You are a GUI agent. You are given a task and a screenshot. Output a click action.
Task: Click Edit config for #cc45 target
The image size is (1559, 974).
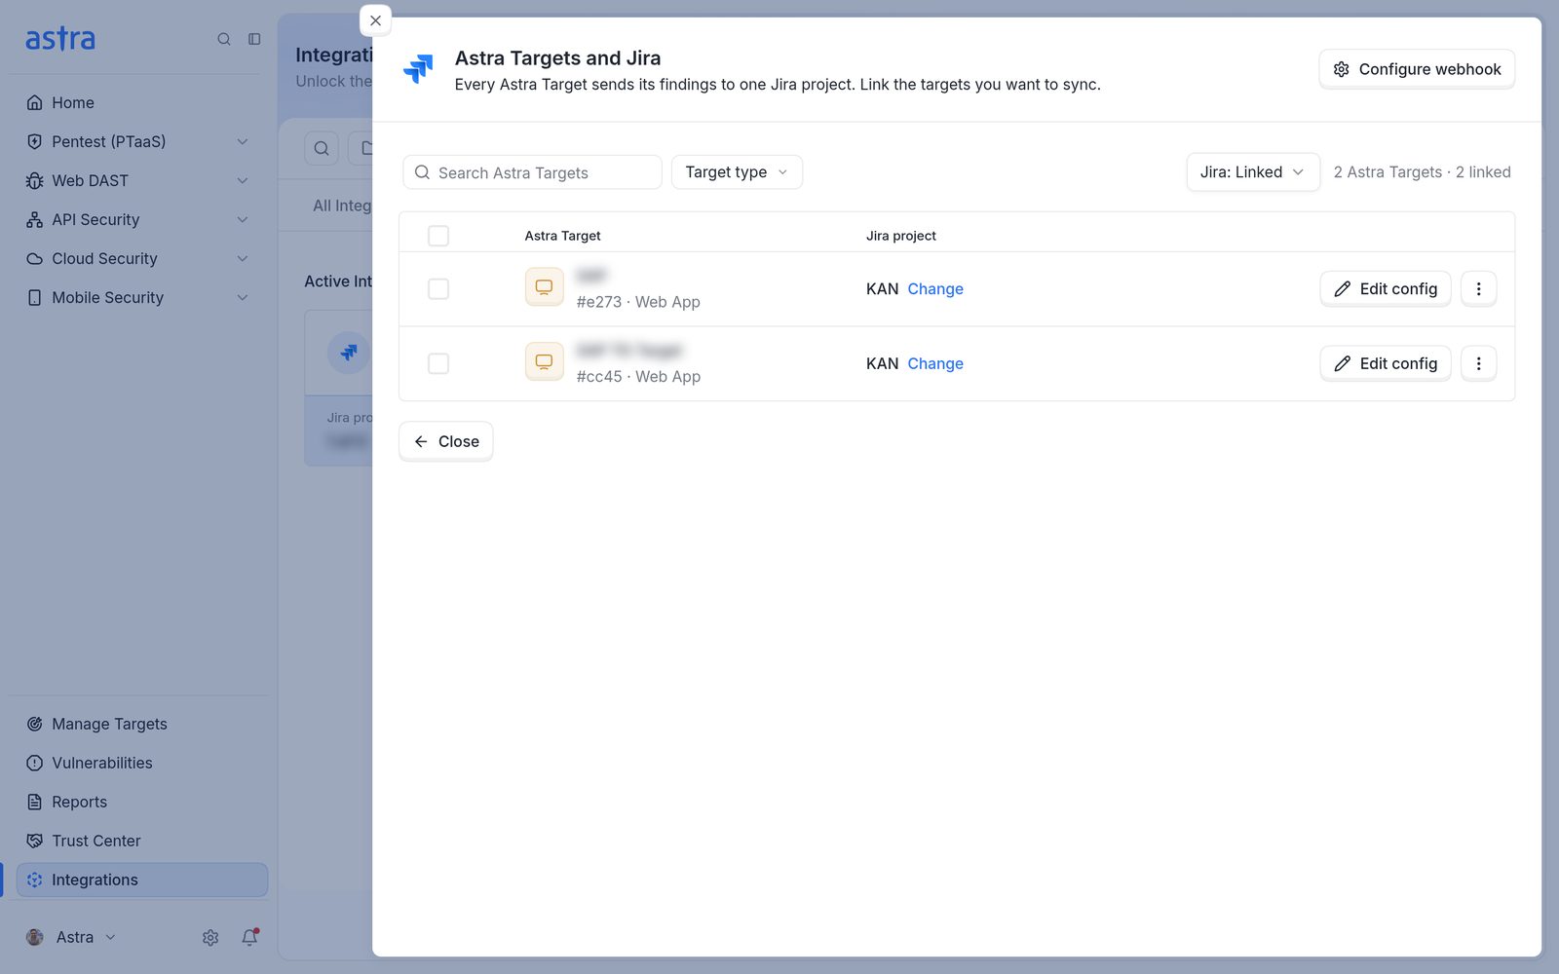coord(1386,363)
